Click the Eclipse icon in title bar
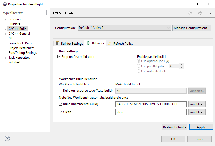This screenshot has height=146, width=215. click(x=4, y=4)
